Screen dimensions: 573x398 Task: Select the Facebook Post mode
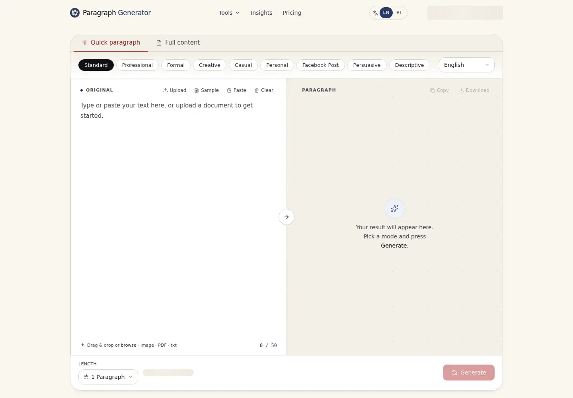[x=321, y=65]
